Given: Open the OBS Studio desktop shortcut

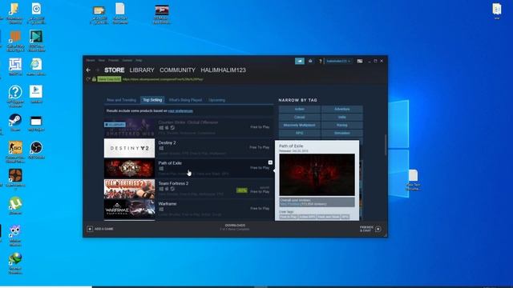Looking at the screenshot, I should [x=36, y=150].
